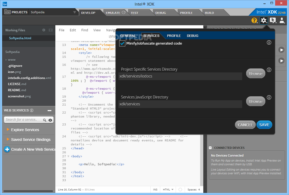Open the user account icon menu
Image resolution: width=289 pixels, height=195 pixels.
click(x=282, y=20)
